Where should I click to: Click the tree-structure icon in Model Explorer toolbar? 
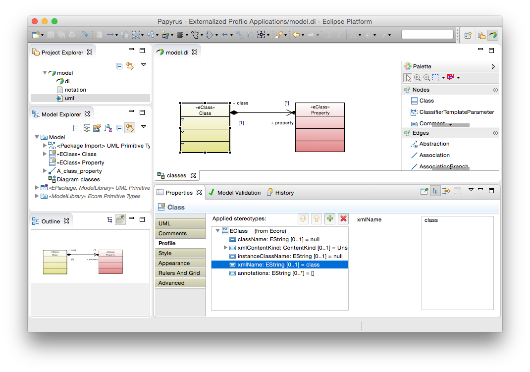(86, 128)
